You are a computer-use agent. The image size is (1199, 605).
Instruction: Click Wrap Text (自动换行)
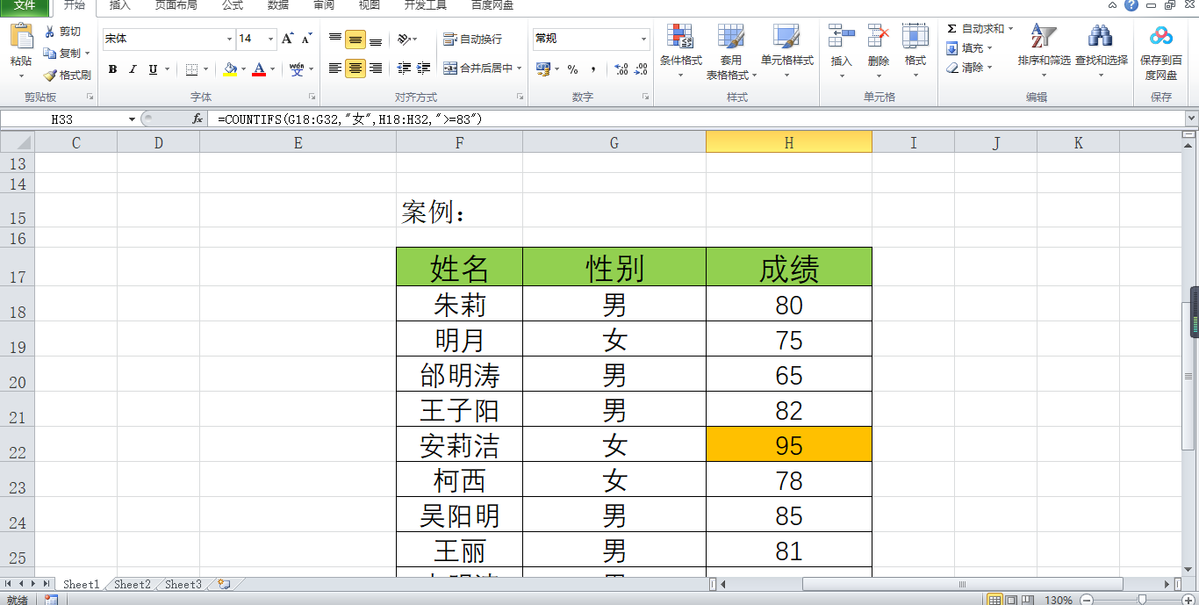(473, 39)
